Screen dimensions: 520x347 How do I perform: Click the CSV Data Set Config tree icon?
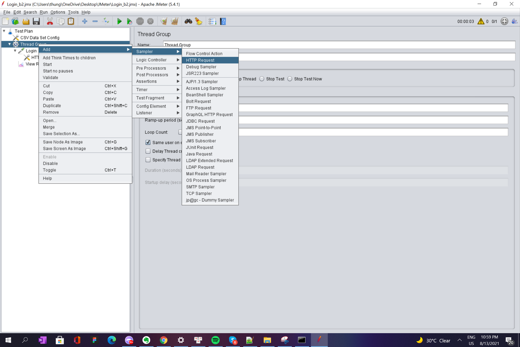[x=16, y=38]
